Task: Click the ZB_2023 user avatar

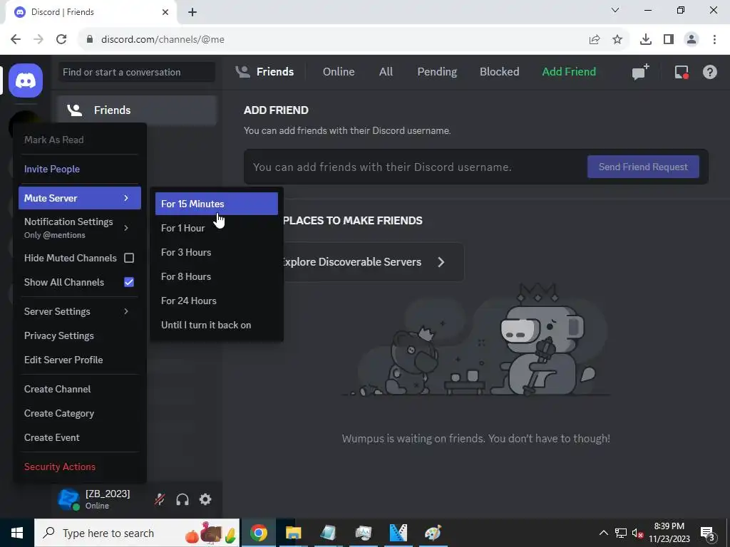Action: click(x=68, y=499)
